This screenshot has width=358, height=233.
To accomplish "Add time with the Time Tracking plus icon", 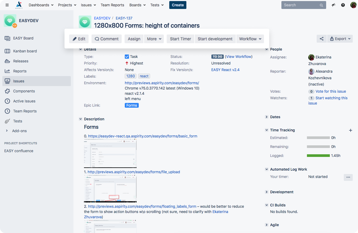I will (x=350, y=130).
